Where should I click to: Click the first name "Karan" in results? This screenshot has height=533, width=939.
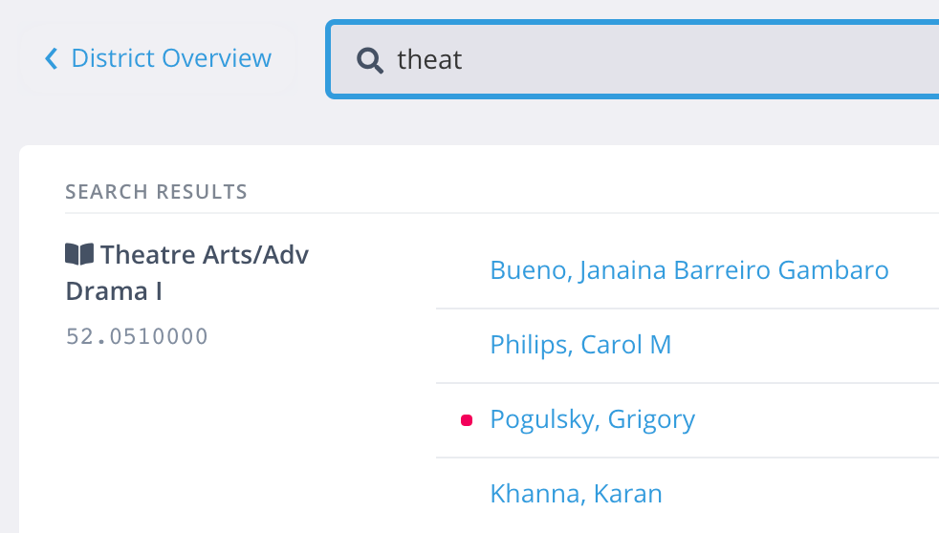(627, 494)
